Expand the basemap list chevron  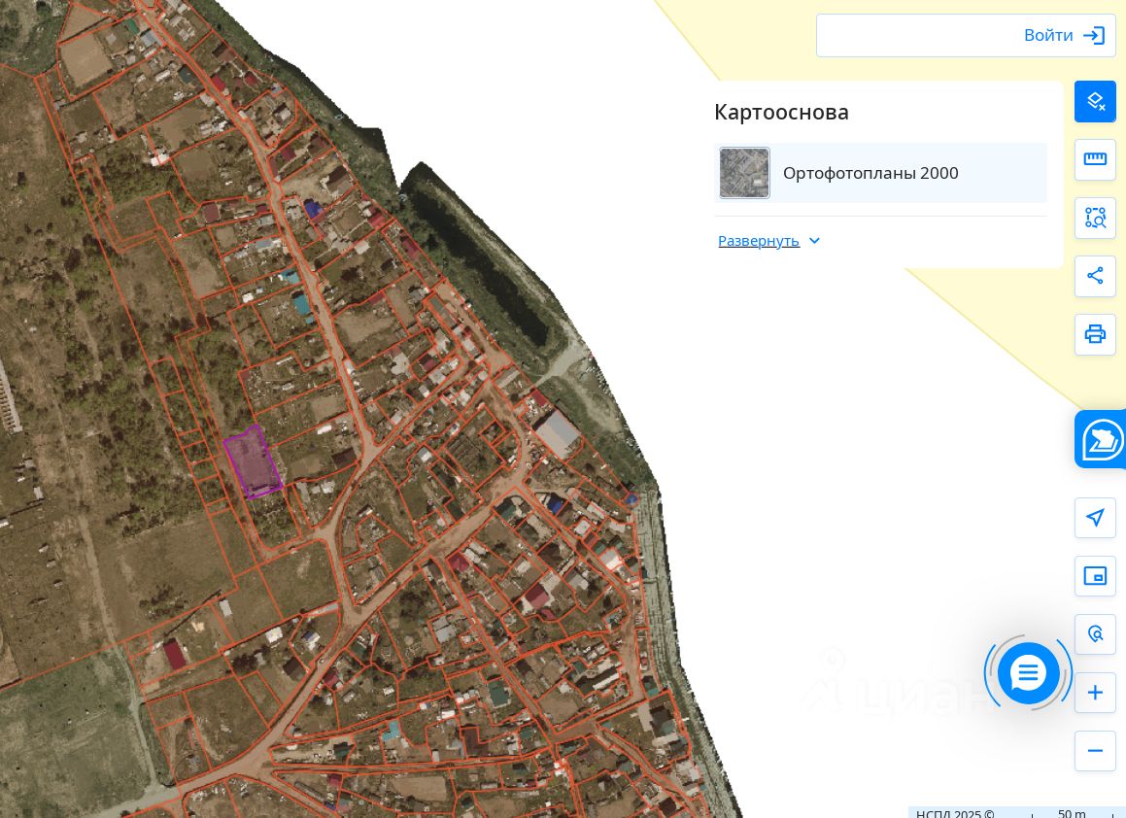814,241
